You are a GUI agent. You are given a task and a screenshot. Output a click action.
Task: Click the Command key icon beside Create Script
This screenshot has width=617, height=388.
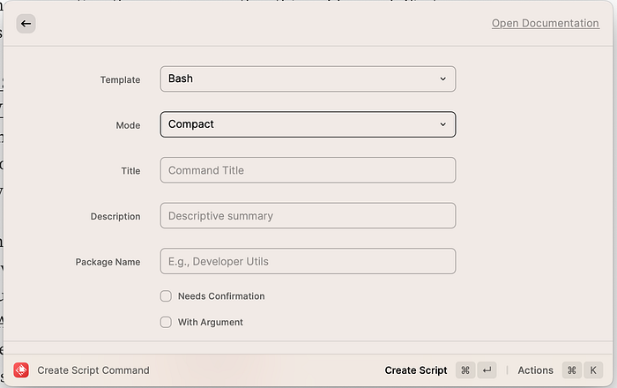coord(465,370)
